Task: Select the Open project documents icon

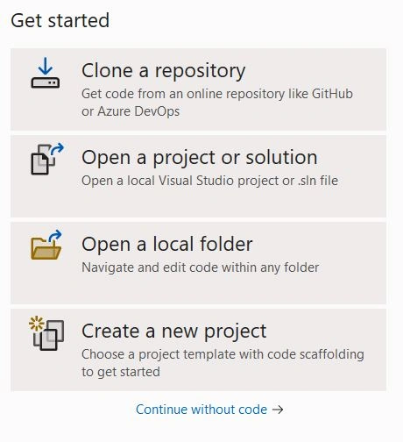Action: click(47, 159)
